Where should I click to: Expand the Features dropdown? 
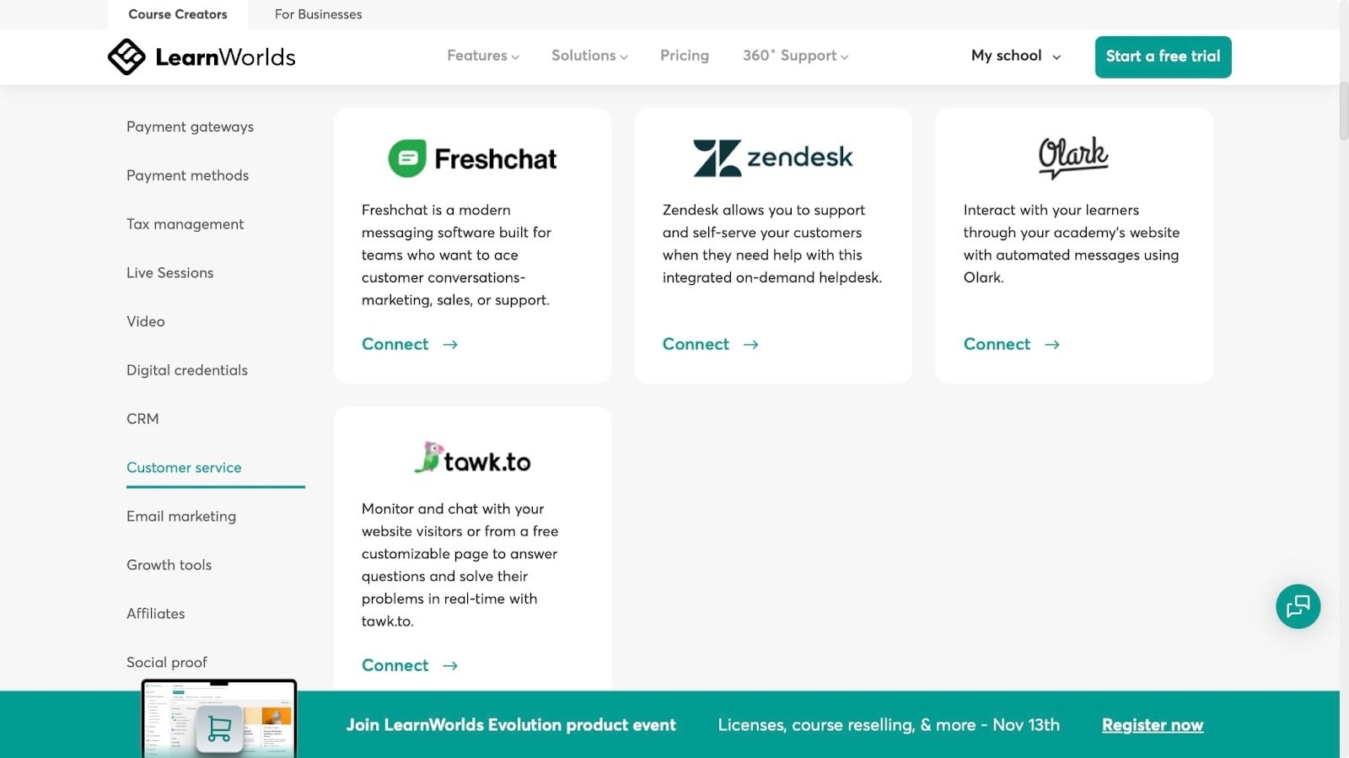point(483,56)
